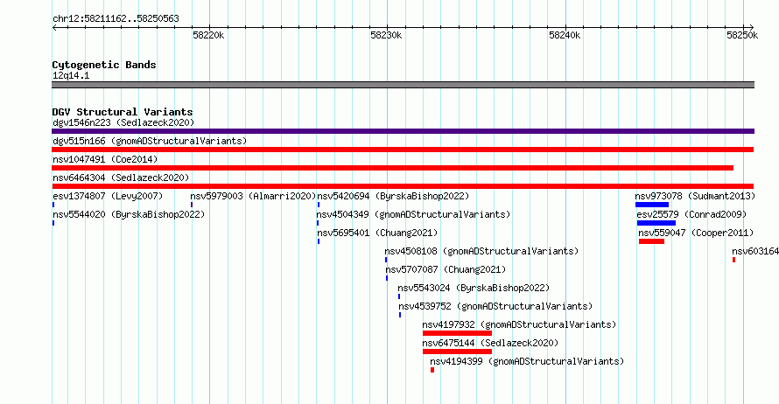779x404 pixels.
Task: Open nsv6464304 (Sedlazeck2020) variant label
Action: [121, 178]
